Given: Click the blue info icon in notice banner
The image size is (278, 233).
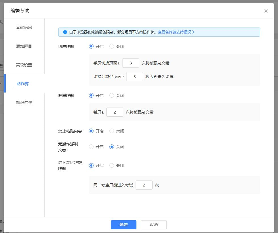Looking at the screenshot, I should 65,32.
